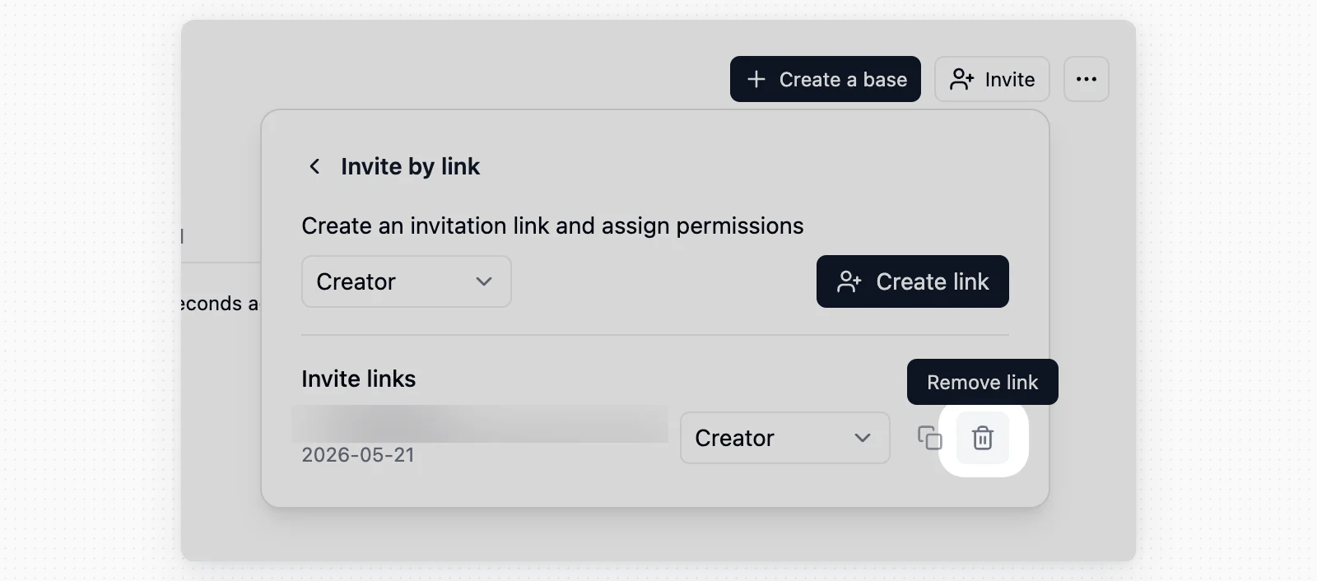Click the Invite links section title
The height and width of the screenshot is (581, 1317).
pos(359,379)
